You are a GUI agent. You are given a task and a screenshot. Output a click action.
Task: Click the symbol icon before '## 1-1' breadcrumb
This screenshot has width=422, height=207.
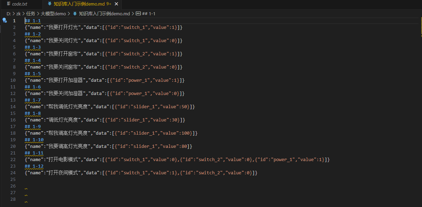138,14
